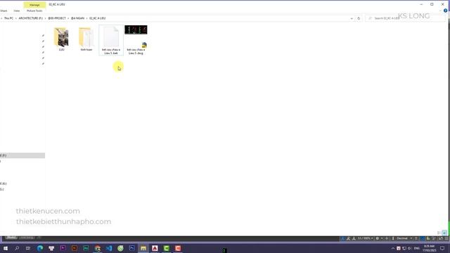Go to @A NGAN in breadcrumb
The height and width of the screenshot is (253, 450).
coord(77,18)
